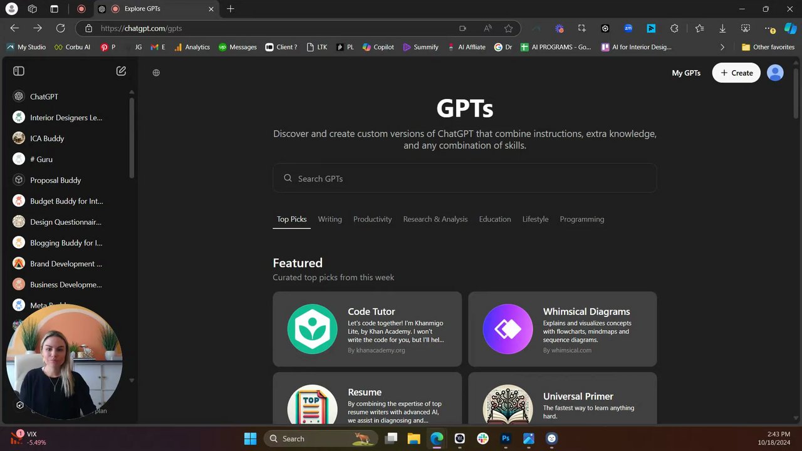The image size is (802, 451).
Task: Open the Universal Primer card title
Action: [578, 396]
